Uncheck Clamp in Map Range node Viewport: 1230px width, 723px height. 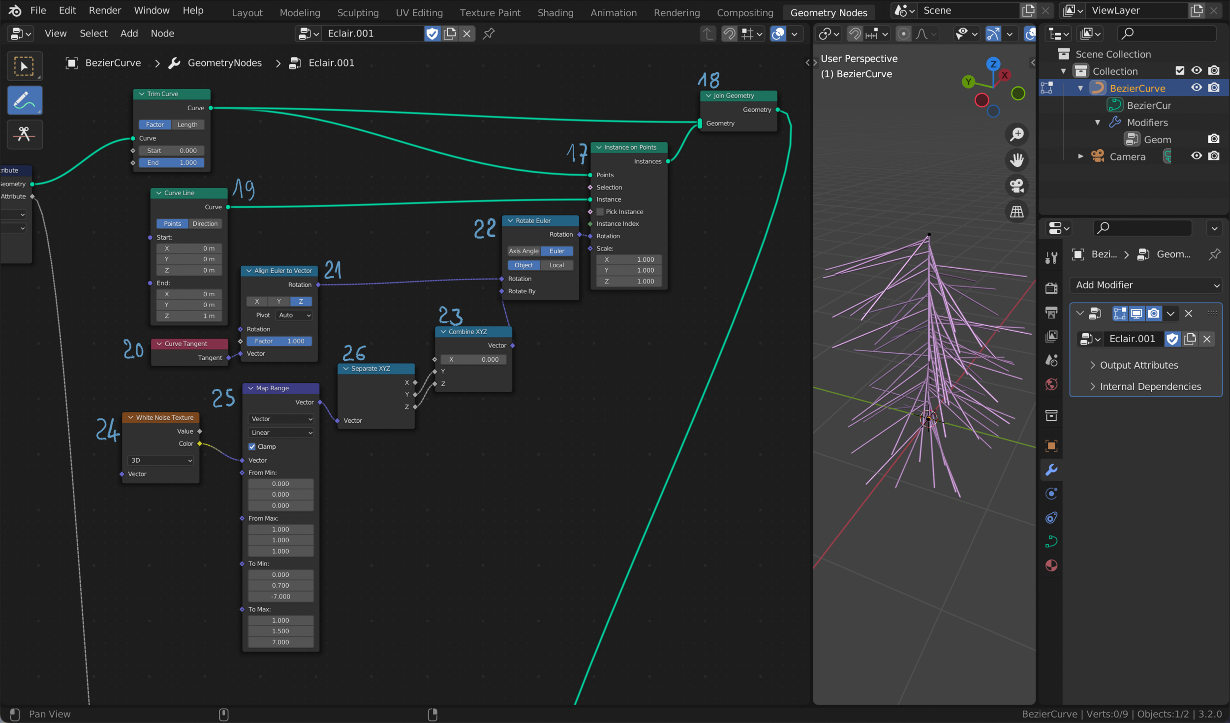coord(252,446)
